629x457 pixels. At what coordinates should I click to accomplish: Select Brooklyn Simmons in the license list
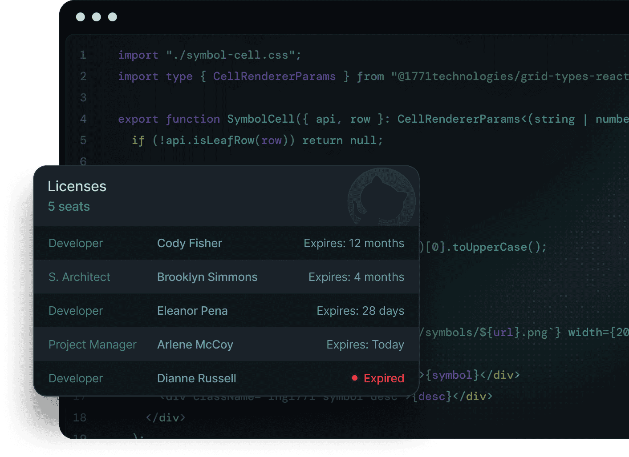click(207, 277)
